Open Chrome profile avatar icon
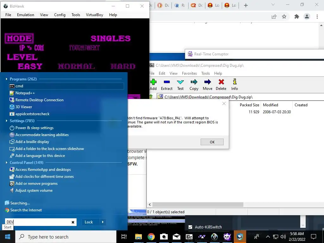The height and width of the screenshot is (243, 324). (x=307, y=16)
